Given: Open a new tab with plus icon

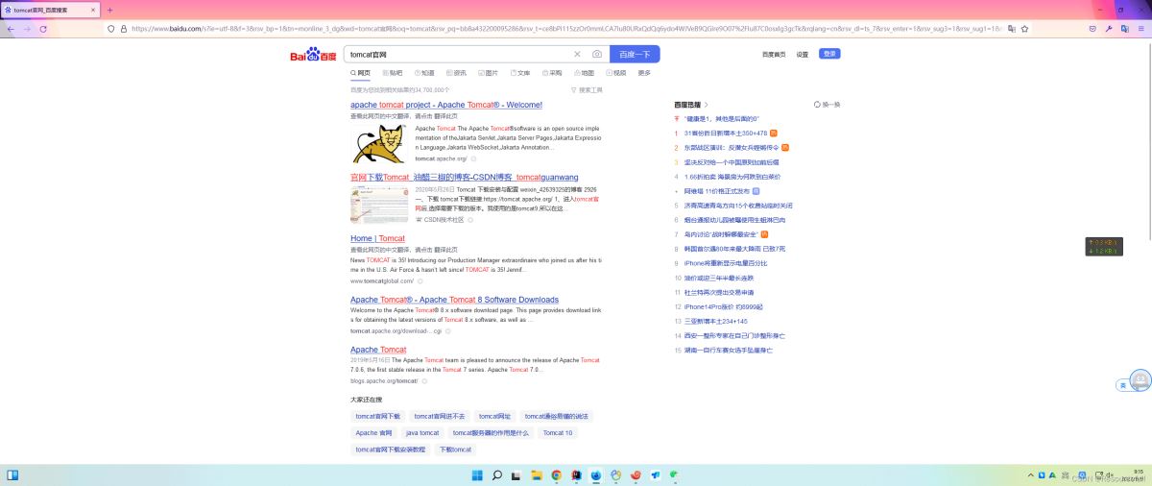Looking at the screenshot, I should pyautogui.click(x=110, y=10).
